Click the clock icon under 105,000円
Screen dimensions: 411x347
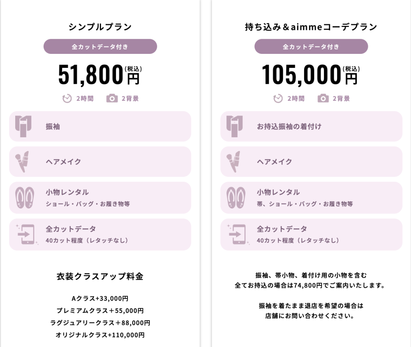pyautogui.click(x=278, y=99)
